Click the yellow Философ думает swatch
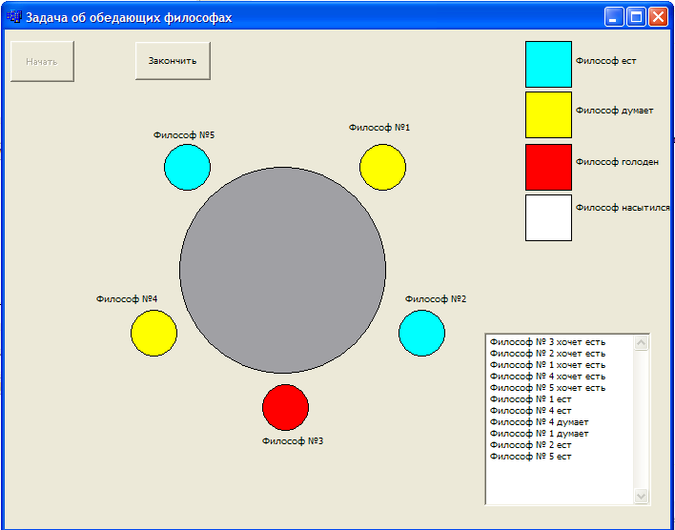The height and width of the screenshot is (530, 675). pyautogui.click(x=548, y=114)
